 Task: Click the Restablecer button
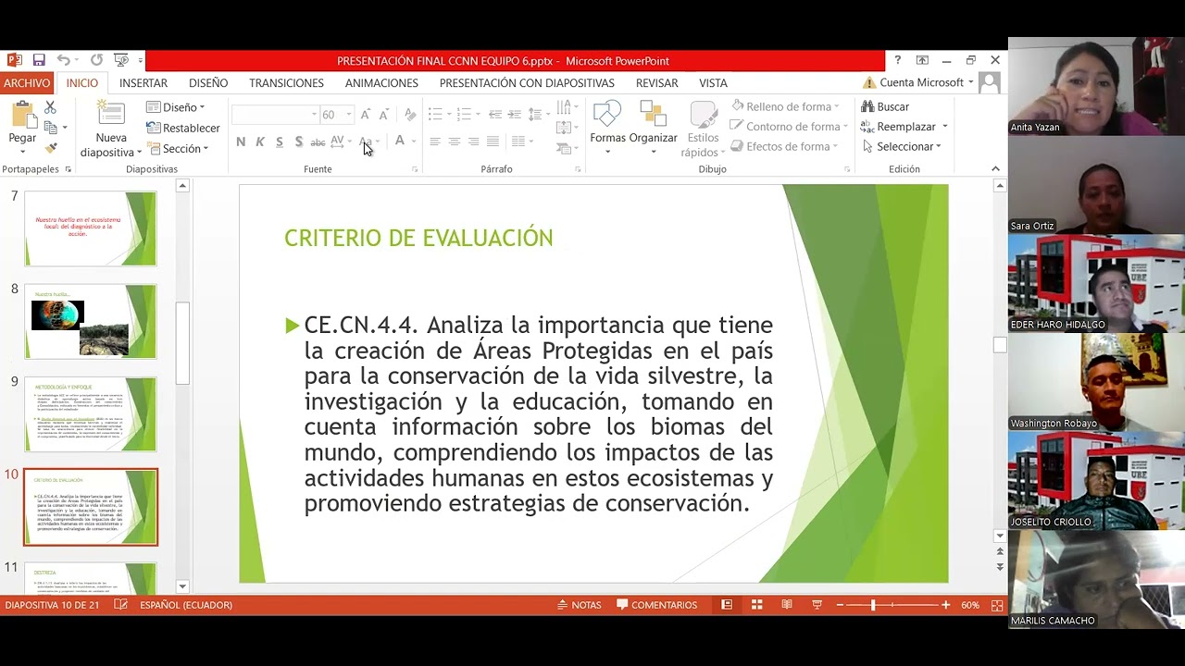click(x=183, y=128)
